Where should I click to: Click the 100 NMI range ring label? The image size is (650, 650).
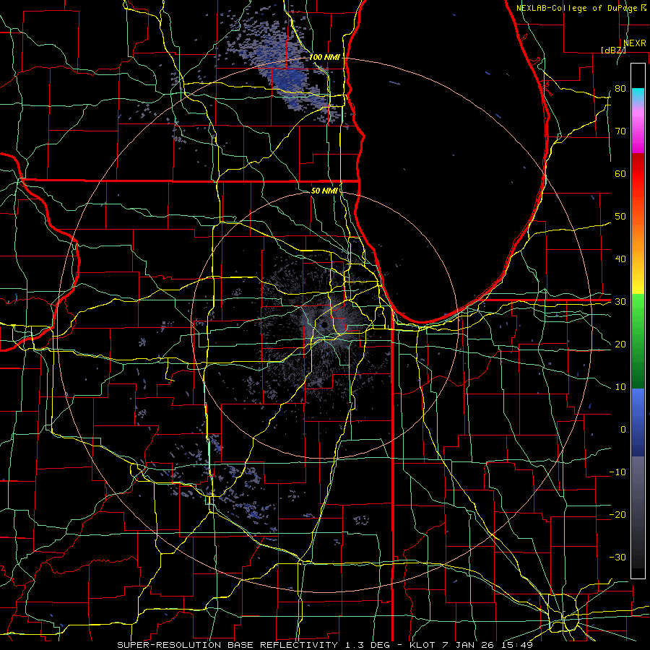coord(324,57)
